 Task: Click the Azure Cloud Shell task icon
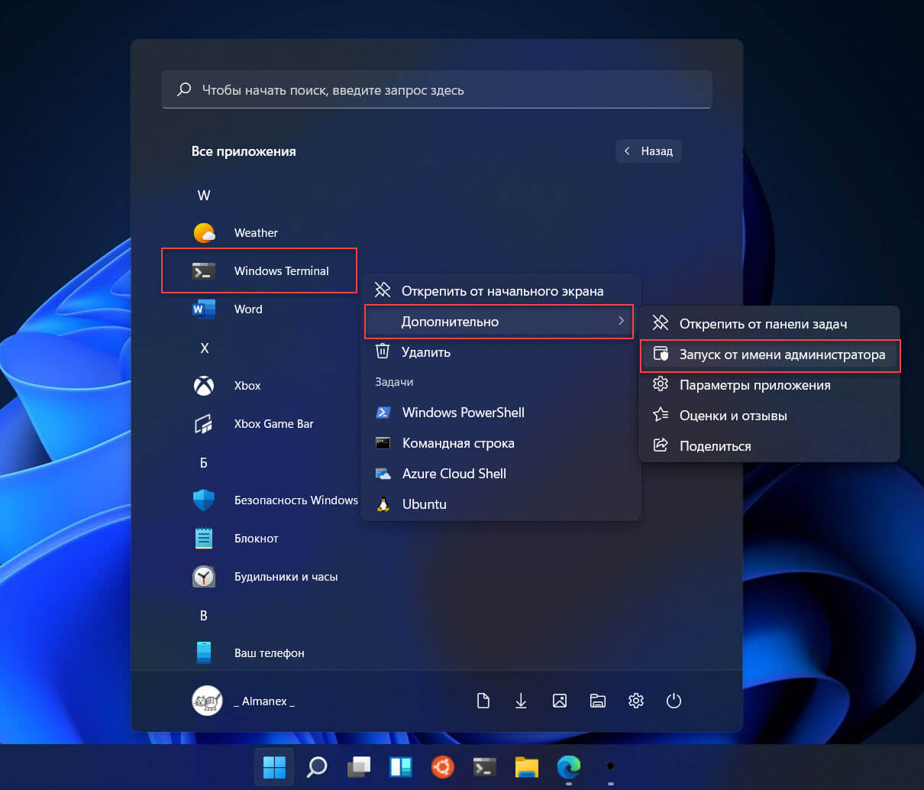[x=383, y=474]
